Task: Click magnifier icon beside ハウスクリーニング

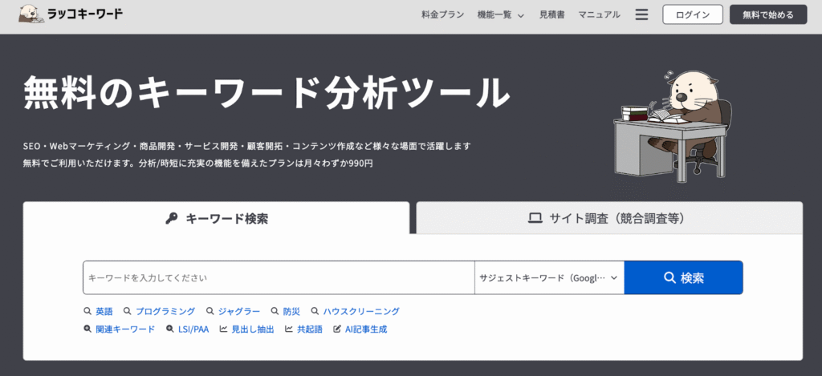Action: click(315, 311)
